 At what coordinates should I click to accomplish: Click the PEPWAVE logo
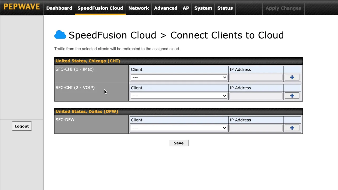click(x=22, y=7)
